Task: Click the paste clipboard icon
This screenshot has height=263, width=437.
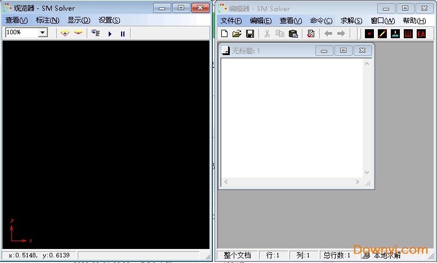Action: pyautogui.click(x=293, y=34)
